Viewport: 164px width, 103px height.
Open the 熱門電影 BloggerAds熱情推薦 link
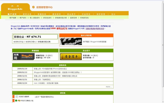click(x=95, y=42)
